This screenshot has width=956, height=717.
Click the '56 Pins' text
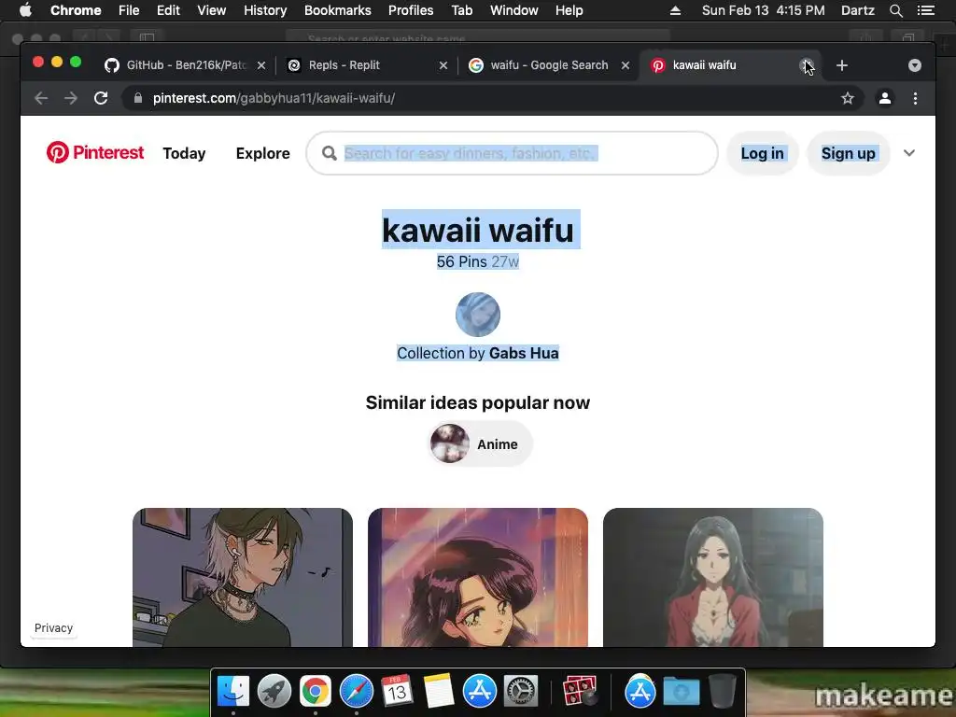tap(461, 261)
